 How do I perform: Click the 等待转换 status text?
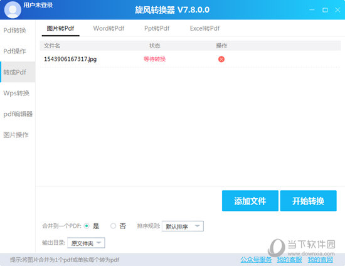coord(154,59)
